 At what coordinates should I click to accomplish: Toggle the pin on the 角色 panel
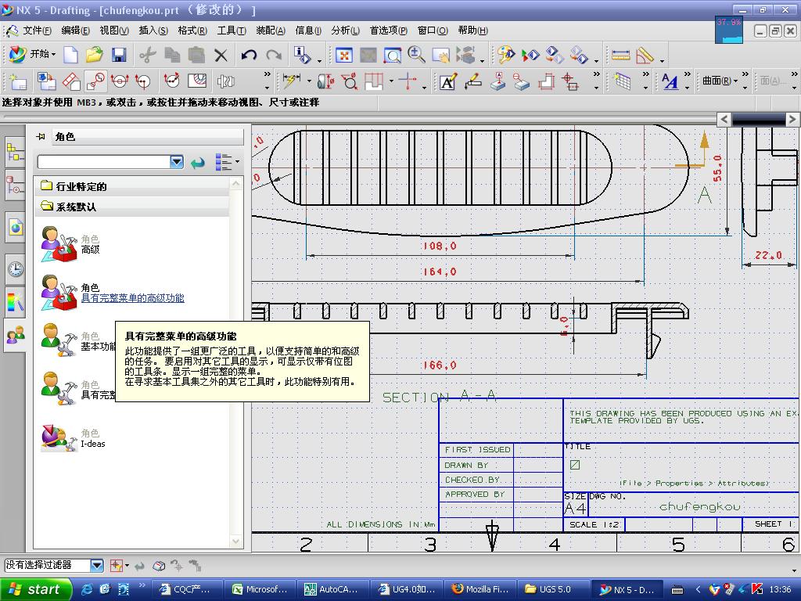coord(41,136)
